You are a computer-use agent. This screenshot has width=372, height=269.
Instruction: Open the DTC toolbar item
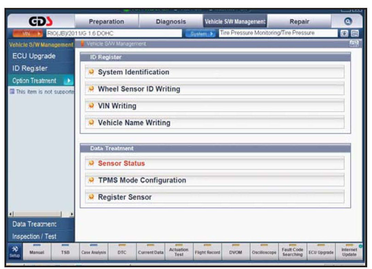click(122, 253)
